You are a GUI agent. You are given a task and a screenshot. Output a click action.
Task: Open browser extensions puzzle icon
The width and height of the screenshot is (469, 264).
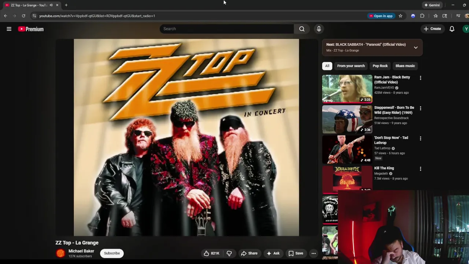422,16
